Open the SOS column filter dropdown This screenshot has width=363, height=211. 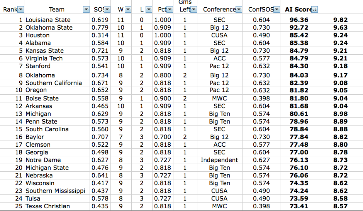(x=107, y=10)
